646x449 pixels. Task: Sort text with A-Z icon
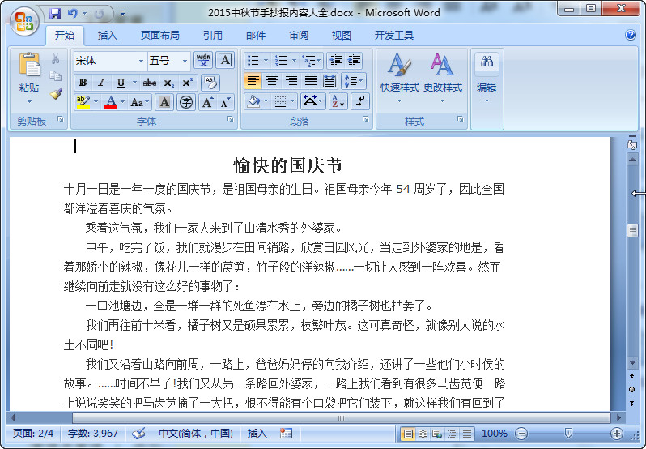tap(338, 101)
